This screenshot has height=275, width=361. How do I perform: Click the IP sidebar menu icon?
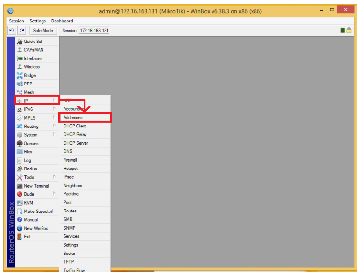[x=20, y=101]
